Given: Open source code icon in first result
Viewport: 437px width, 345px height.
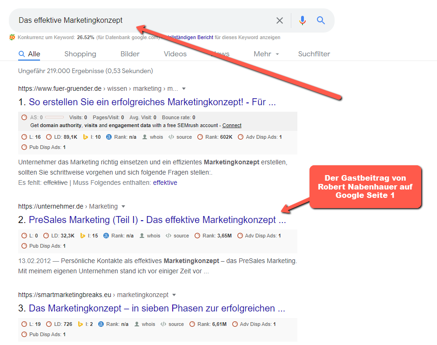Looking at the screenshot, I should pos(171,137).
